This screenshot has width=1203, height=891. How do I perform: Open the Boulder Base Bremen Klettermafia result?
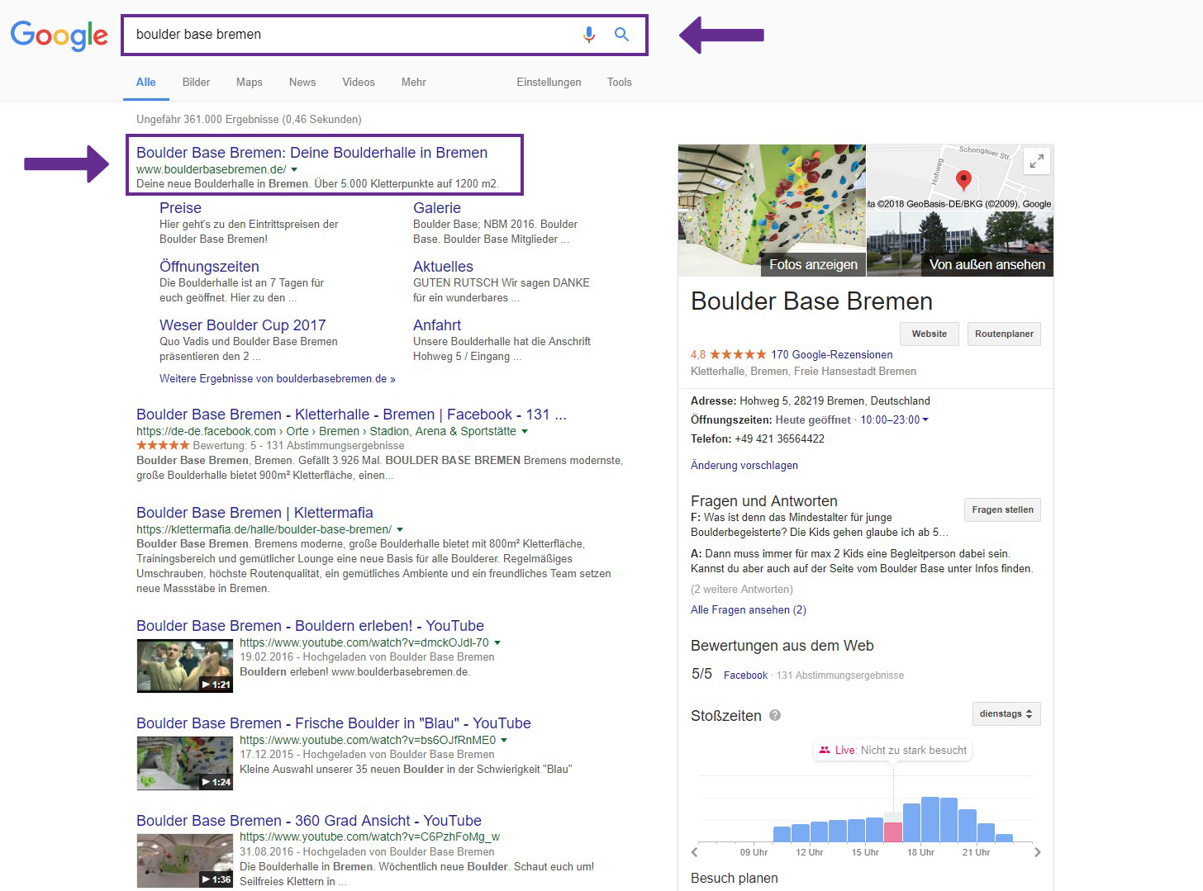tap(254, 513)
